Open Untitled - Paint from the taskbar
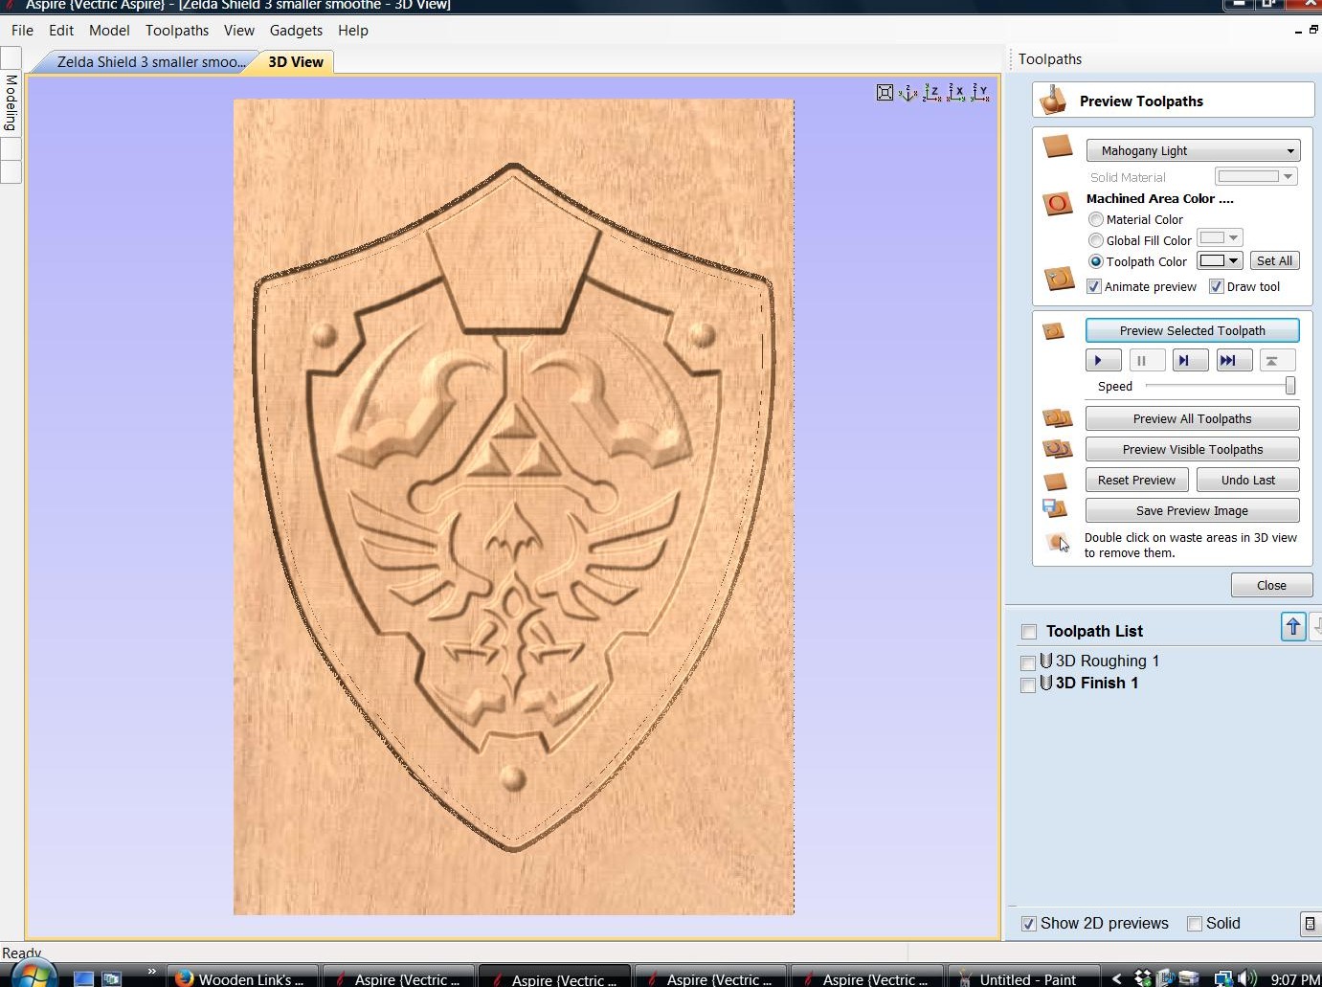 (x=1022, y=976)
